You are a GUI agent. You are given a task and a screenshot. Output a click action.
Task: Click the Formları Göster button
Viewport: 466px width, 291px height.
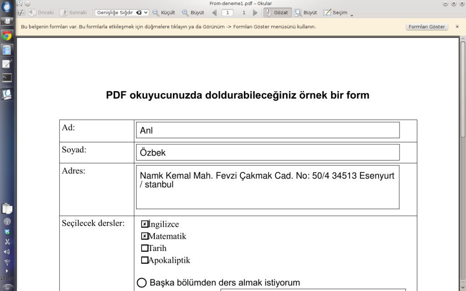click(427, 27)
